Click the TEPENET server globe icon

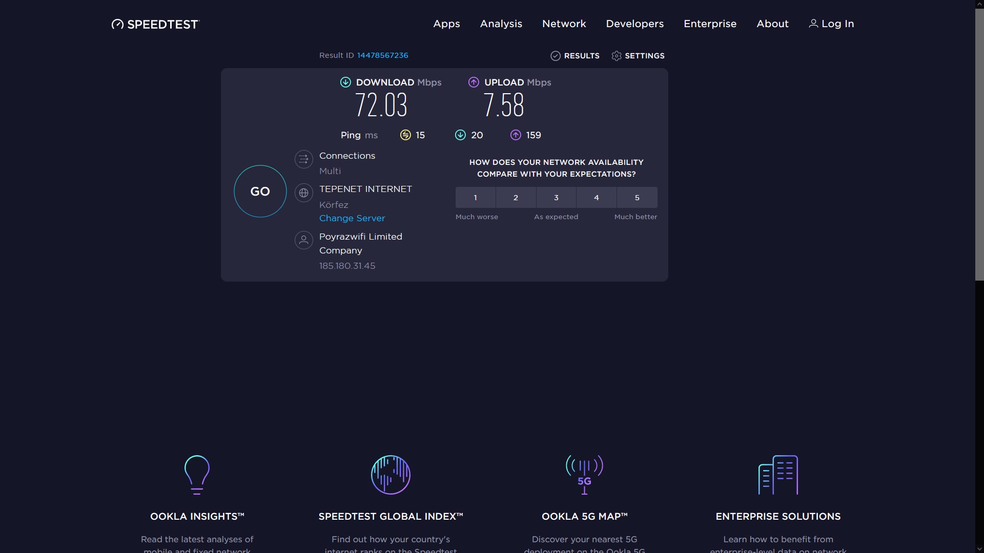303,193
